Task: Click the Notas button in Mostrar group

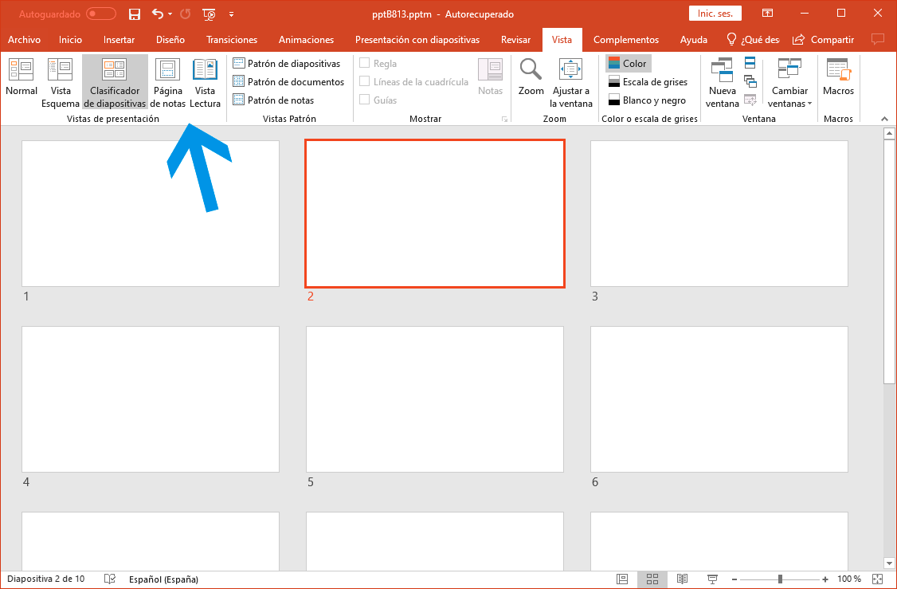Action: click(x=490, y=77)
